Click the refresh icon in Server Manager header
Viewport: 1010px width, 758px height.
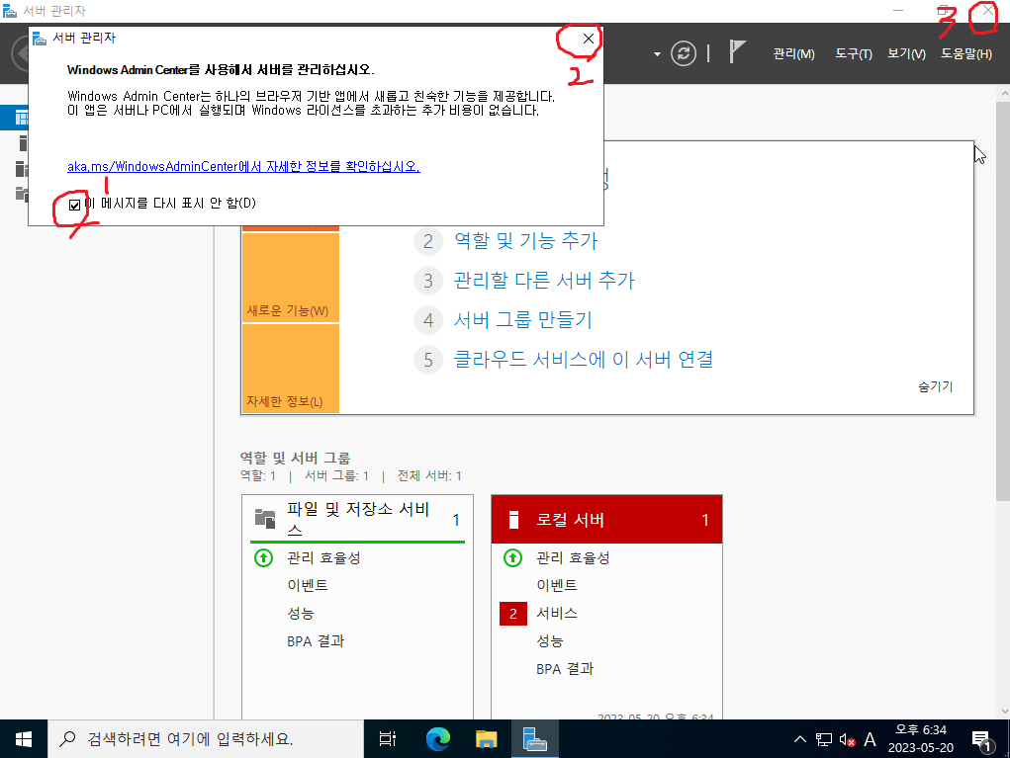pyautogui.click(x=684, y=53)
